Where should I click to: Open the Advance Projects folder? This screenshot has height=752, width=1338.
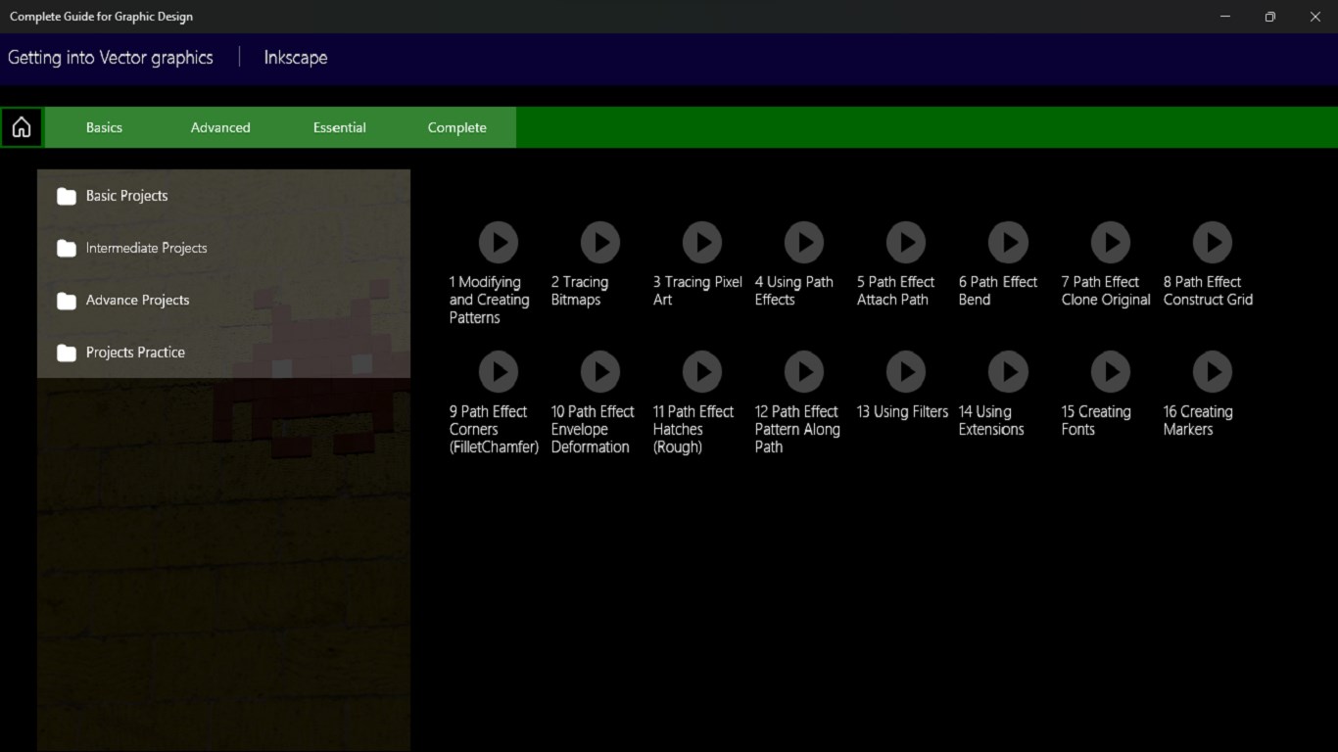coord(137,300)
